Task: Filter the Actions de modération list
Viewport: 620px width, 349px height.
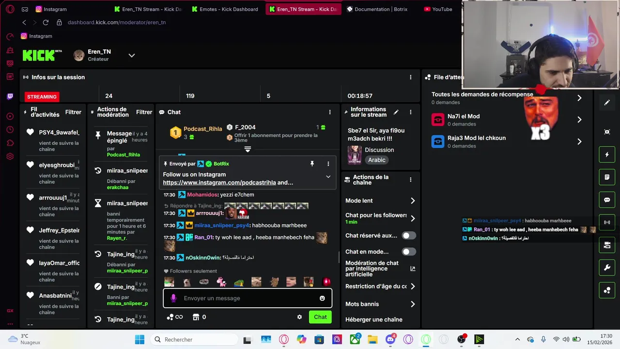Action: [x=144, y=112]
